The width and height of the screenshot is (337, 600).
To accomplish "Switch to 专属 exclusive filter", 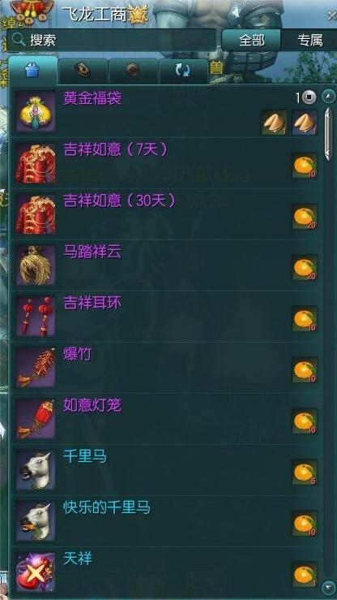I will 310,40.
